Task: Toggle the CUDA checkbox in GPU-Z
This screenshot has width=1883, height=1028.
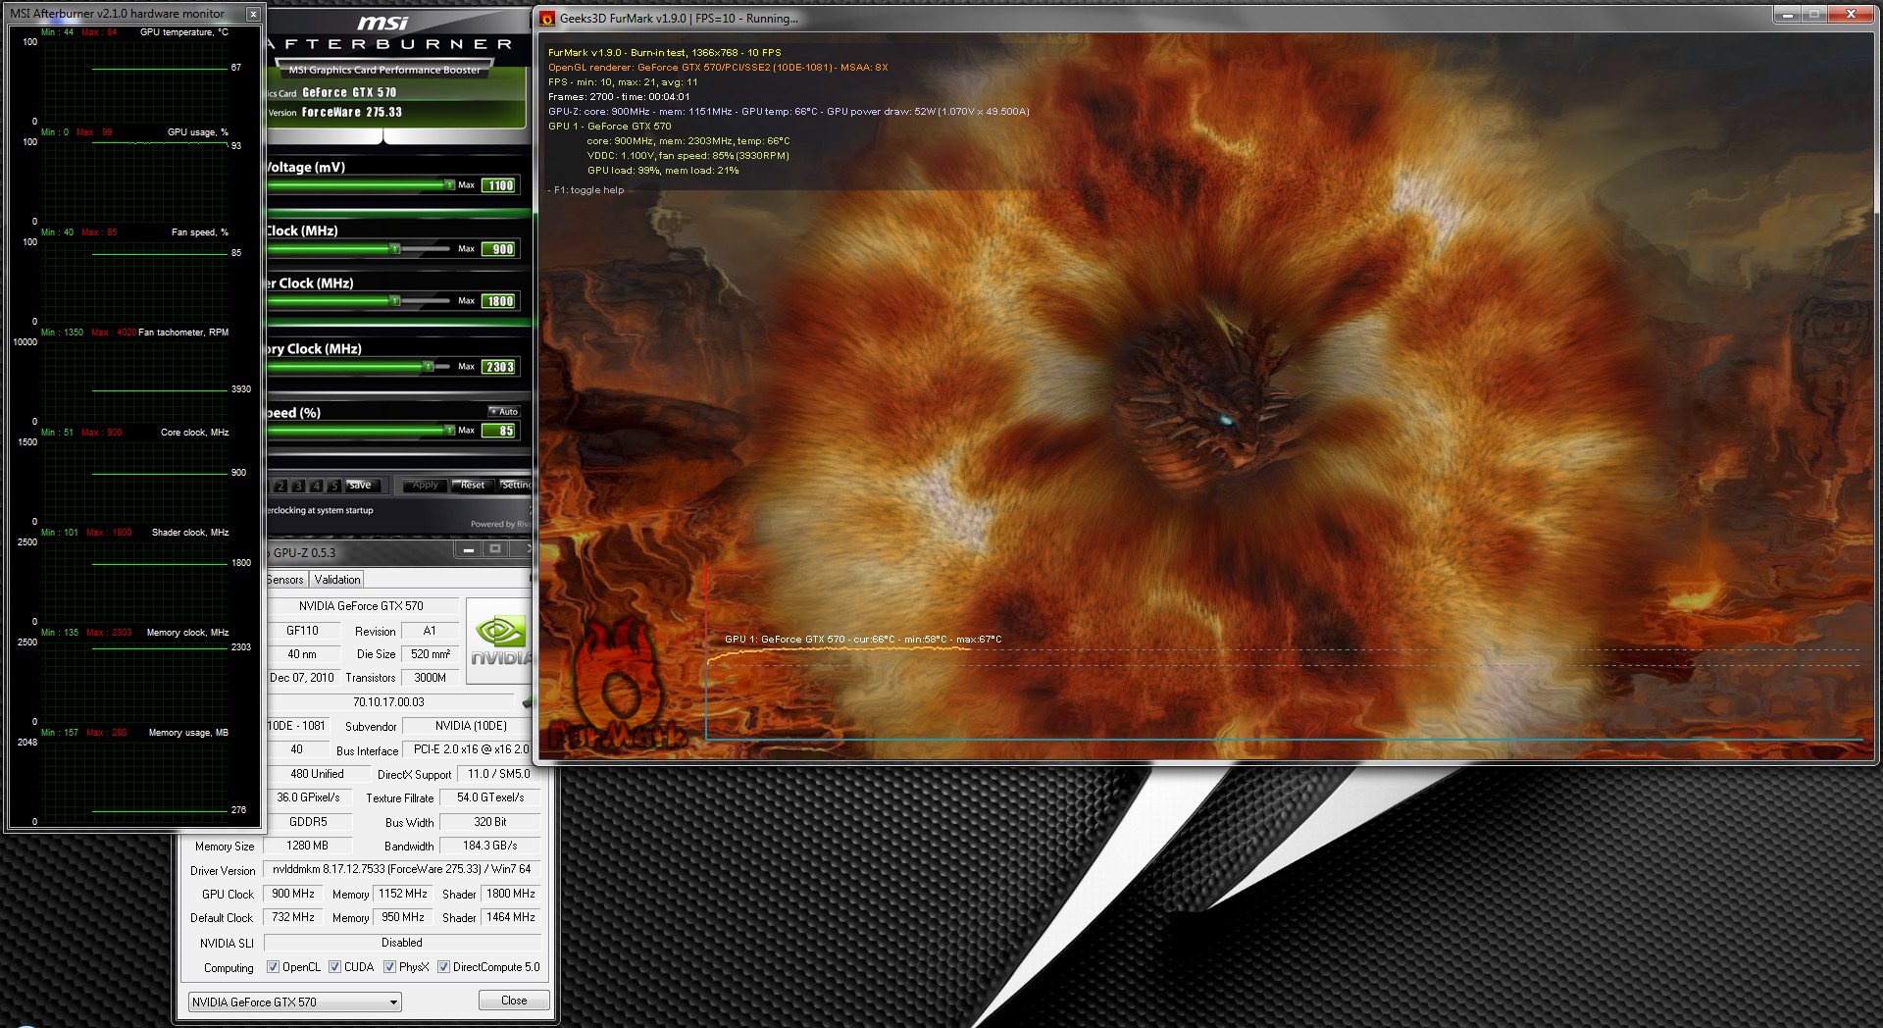Action: click(x=335, y=967)
